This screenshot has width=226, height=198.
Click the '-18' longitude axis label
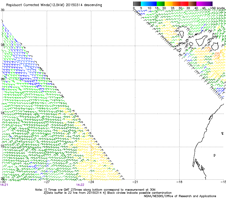pos(179,182)
